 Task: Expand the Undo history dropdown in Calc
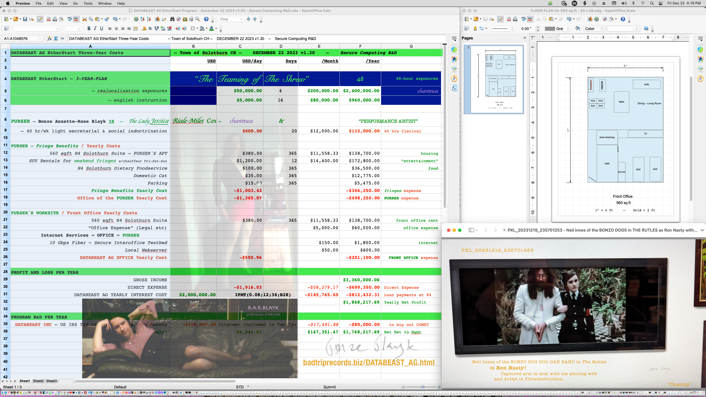click(x=120, y=19)
